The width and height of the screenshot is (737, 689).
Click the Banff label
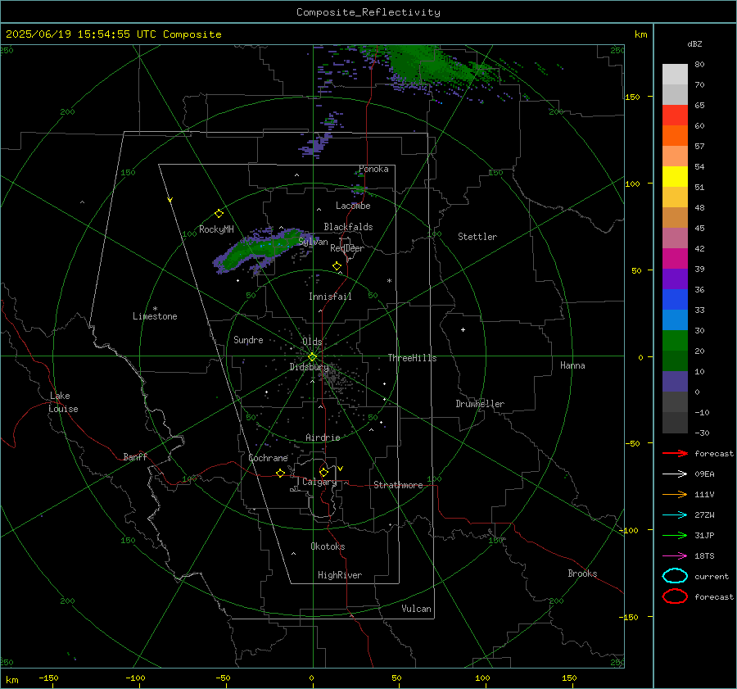pyautogui.click(x=135, y=456)
